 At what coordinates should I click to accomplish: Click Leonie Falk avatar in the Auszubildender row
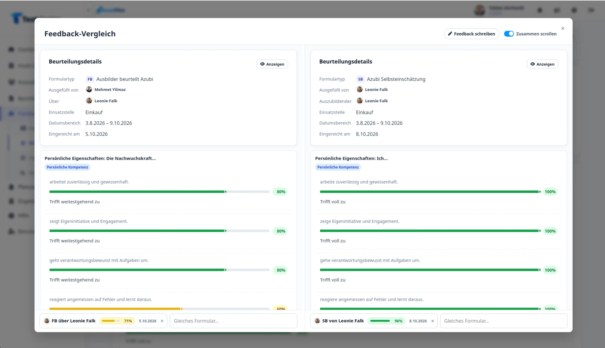click(359, 101)
